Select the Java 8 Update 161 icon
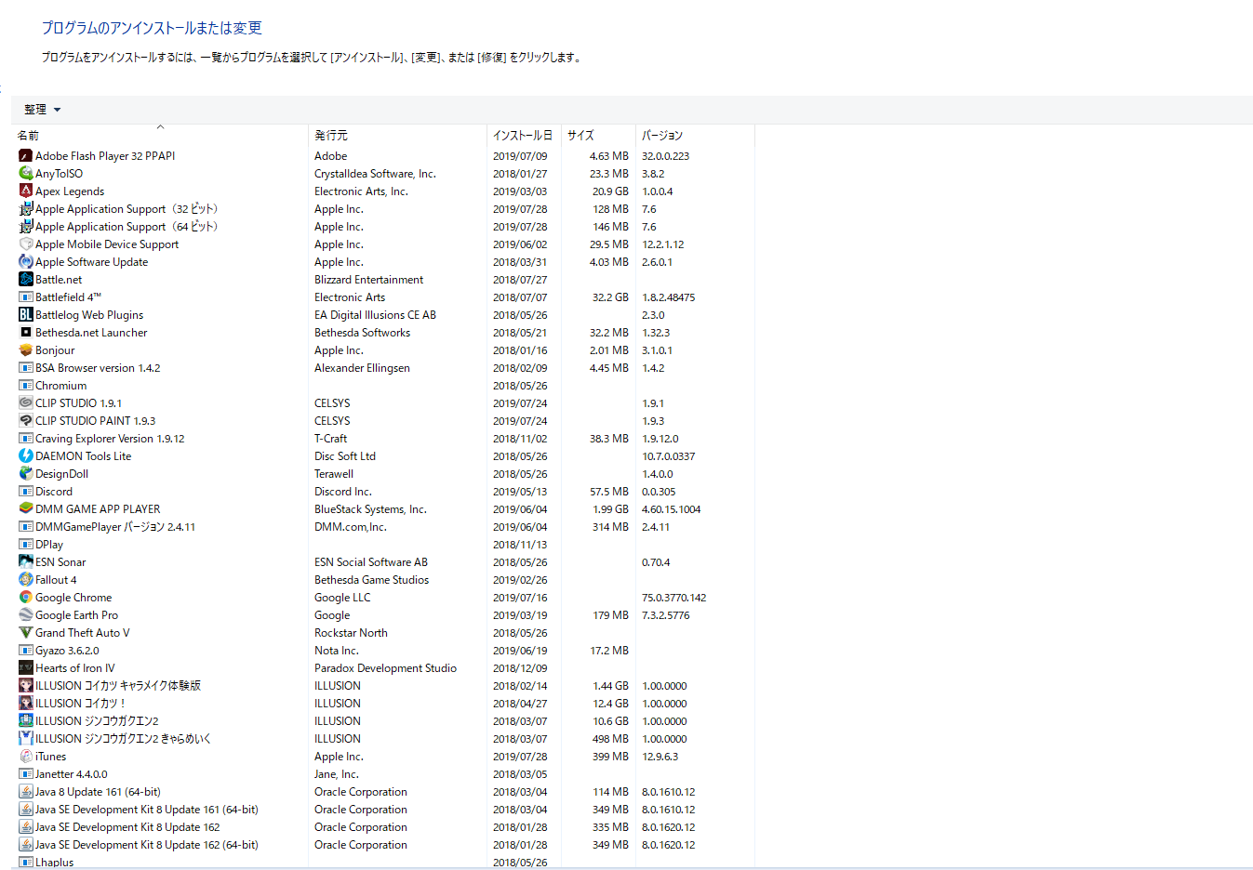The height and width of the screenshot is (870, 1253). point(26,792)
